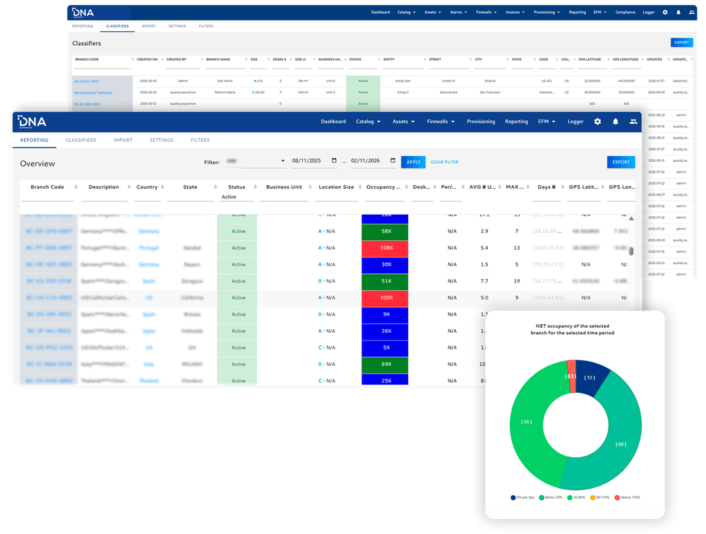Click the dark blue donut chart segment
Image resolution: width=706 pixels, height=534 pixels.
[x=594, y=375]
